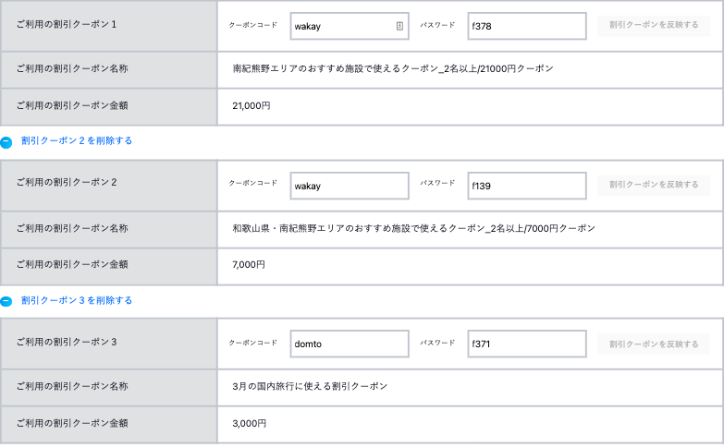Apply coupon 2 with 割引クーポンを反映する button
The height and width of the screenshot is (447, 724).
(x=654, y=185)
